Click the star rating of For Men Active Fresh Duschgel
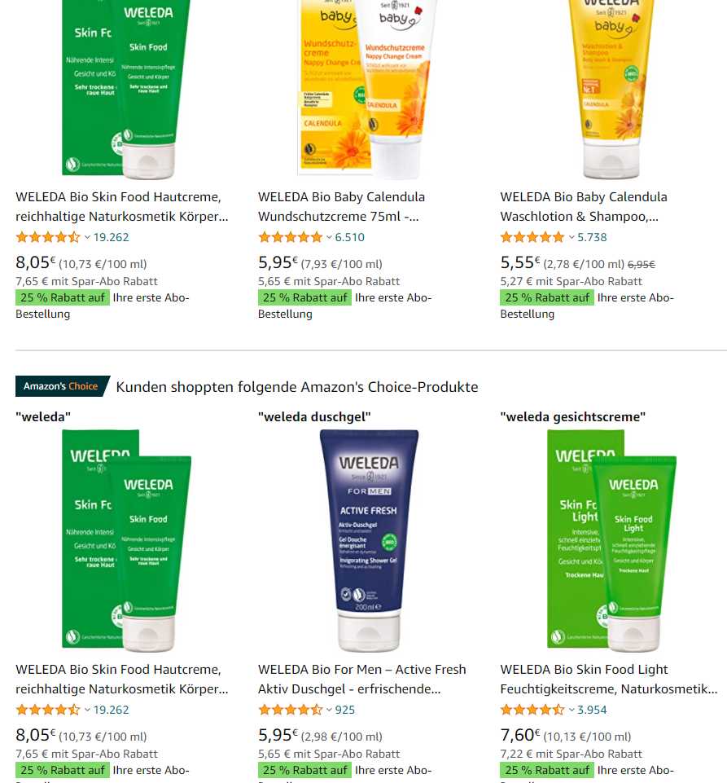 click(291, 710)
